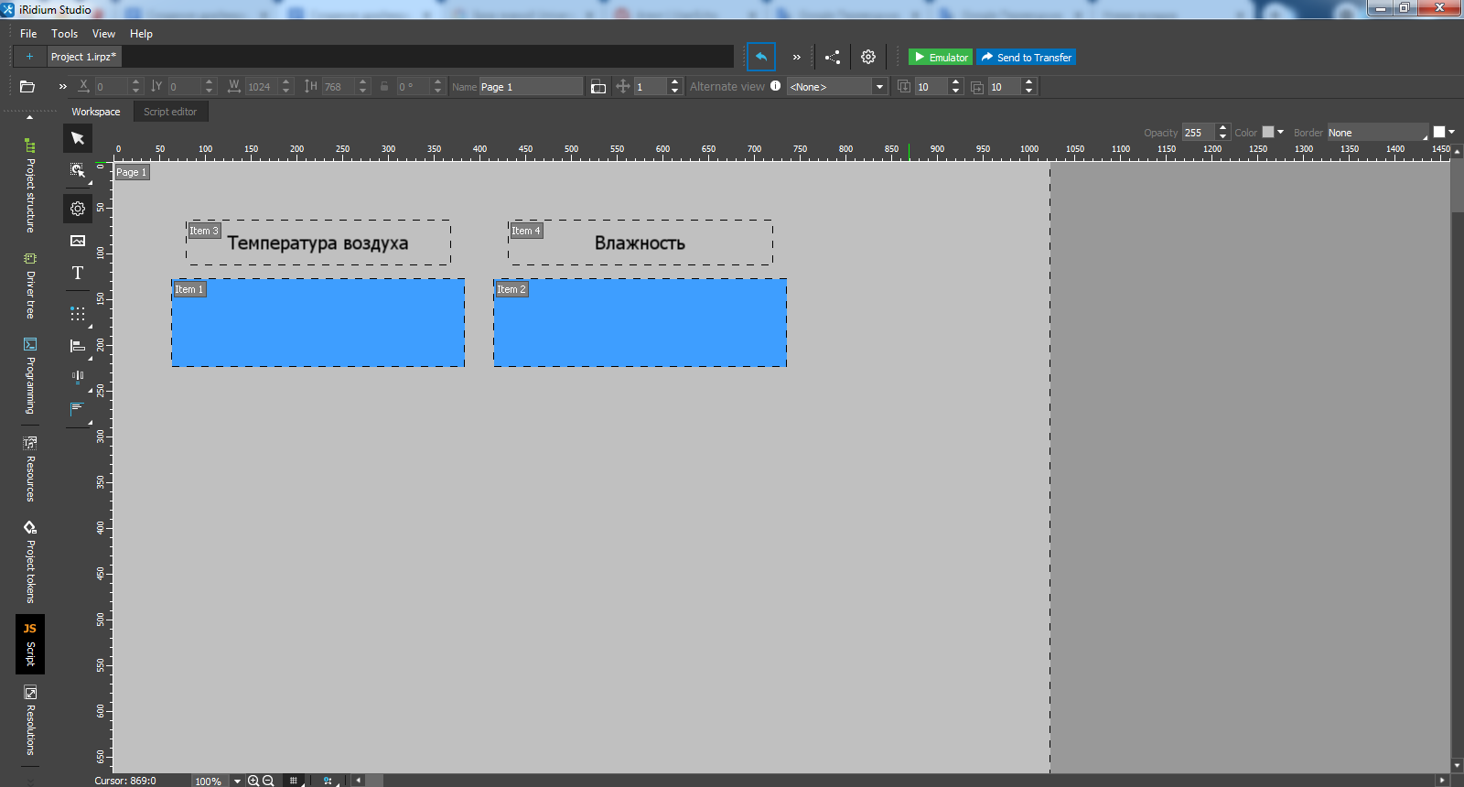Switch to the Script editor tab
Viewport: 1464px width, 787px height.
pyautogui.click(x=170, y=112)
